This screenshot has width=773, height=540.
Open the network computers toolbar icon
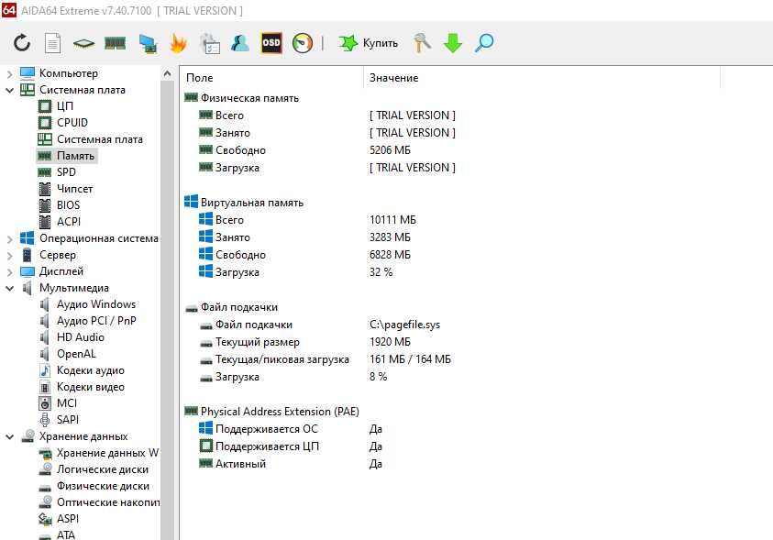[x=148, y=43]
